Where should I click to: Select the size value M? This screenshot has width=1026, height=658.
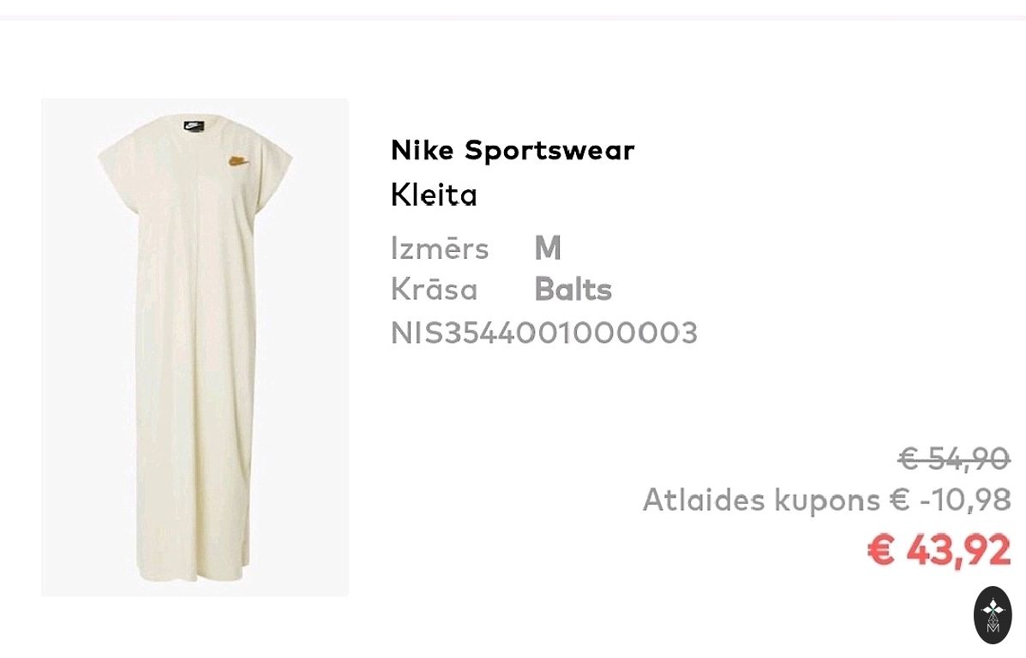click(x=548, y=249)
